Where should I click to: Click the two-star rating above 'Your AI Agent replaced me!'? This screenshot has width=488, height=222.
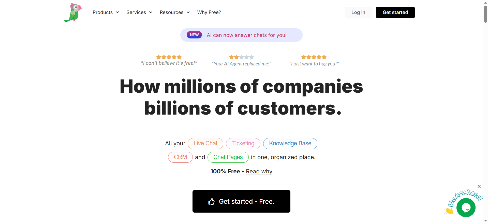pyautogui.click(x=241, y=57)
